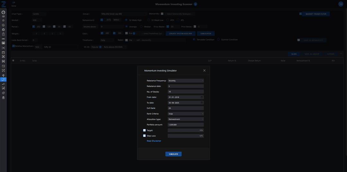This screenshot has height=172, width=347.
Task: Open the Market NSE dropdown
Action: coord(37,20)
